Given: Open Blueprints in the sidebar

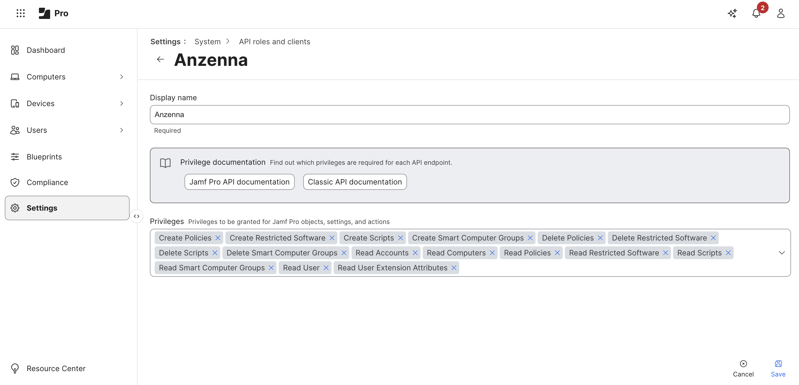Looking at the screenshot, I should click(x=44, y=157).
